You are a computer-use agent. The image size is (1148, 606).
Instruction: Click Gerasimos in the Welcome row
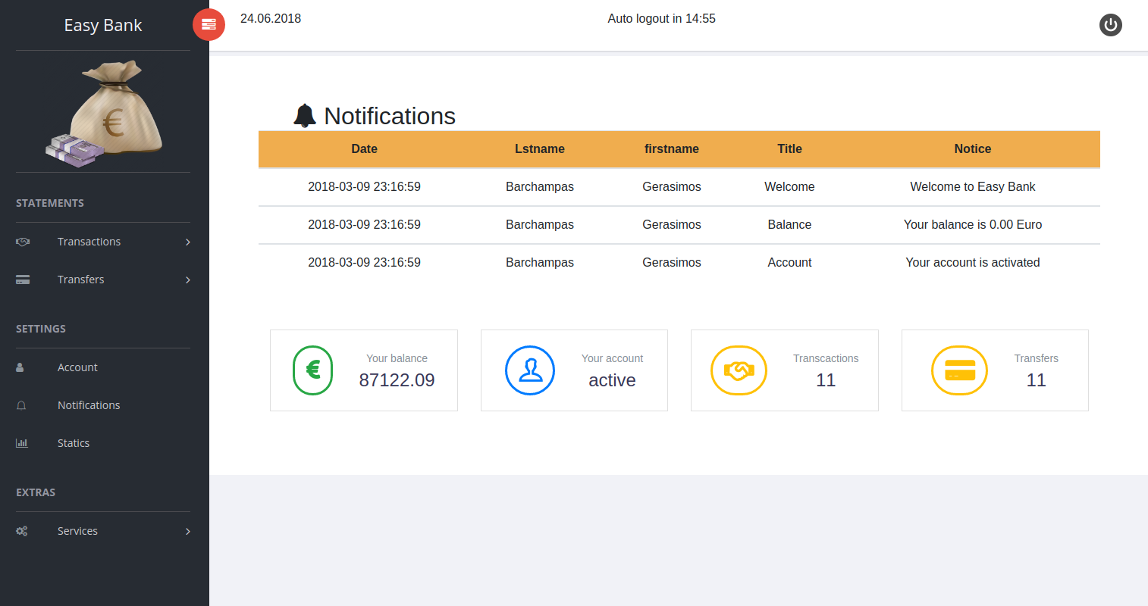click(x=672, y=187)
